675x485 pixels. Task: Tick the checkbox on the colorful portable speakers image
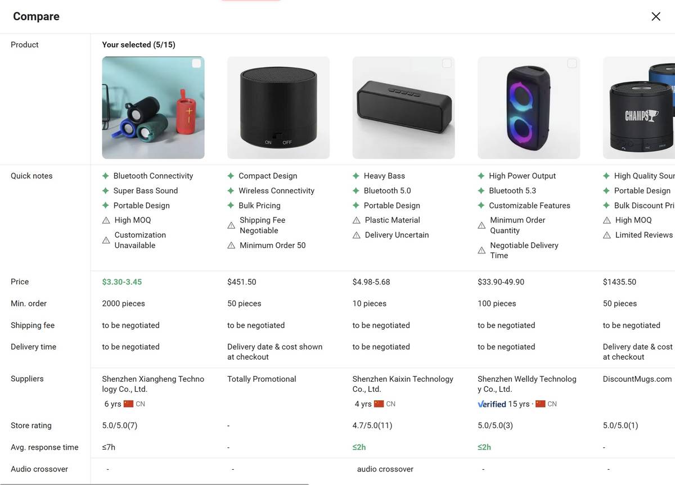pyautogui.click(x=196, y=64)
